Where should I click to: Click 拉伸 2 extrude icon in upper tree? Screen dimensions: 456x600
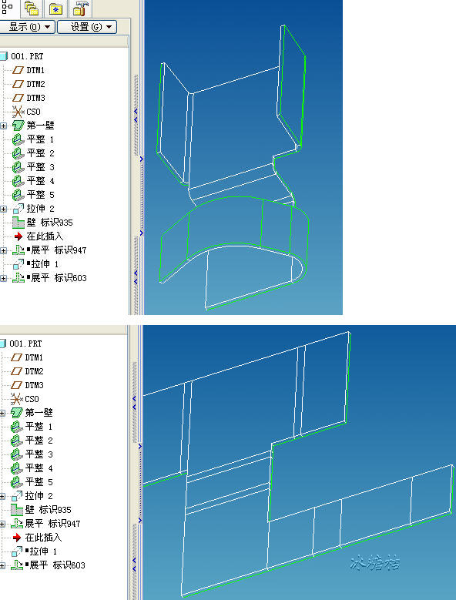(18, 209)
